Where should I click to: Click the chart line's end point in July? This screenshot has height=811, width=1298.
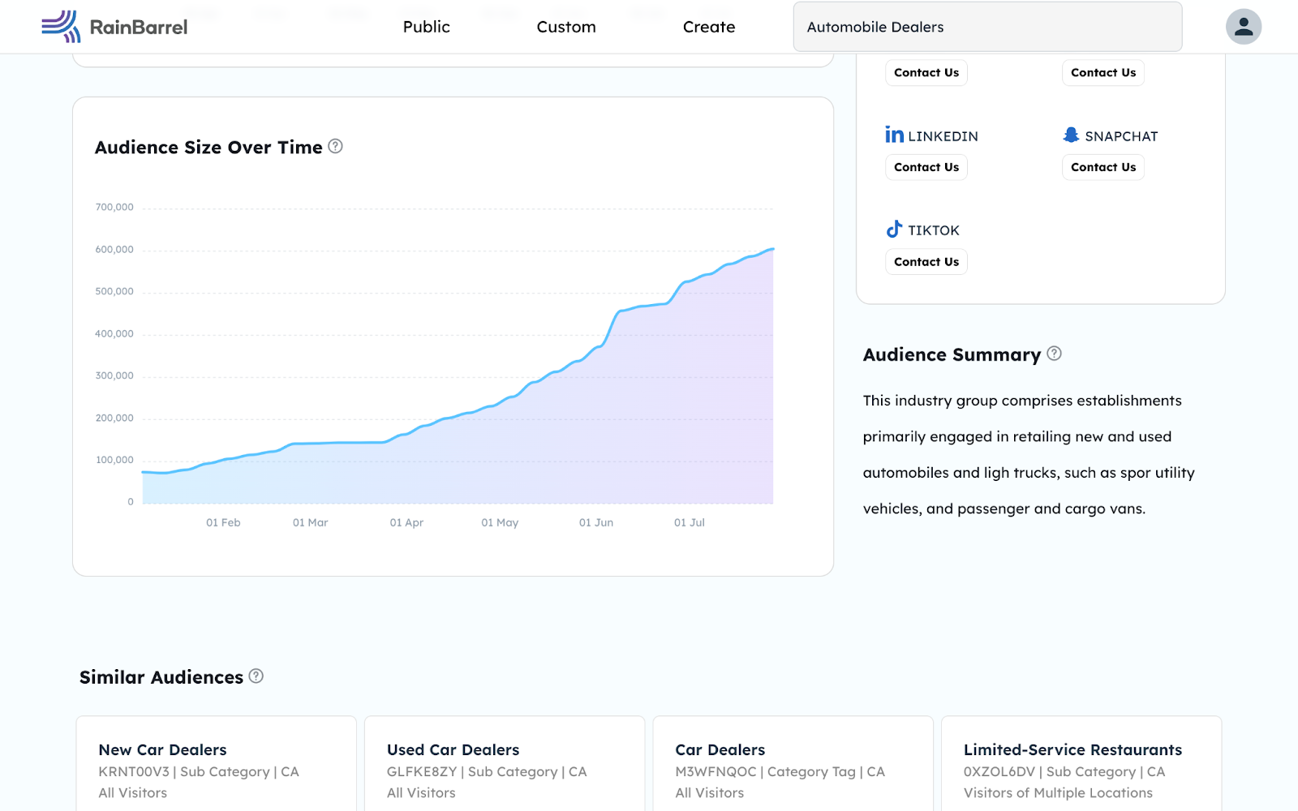[772, 249]
